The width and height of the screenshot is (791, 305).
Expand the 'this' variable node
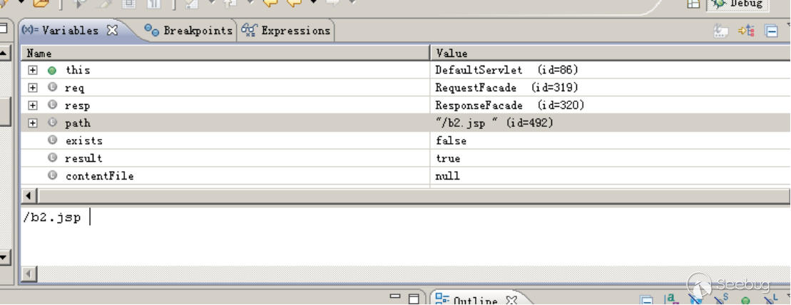pos(33,70)
